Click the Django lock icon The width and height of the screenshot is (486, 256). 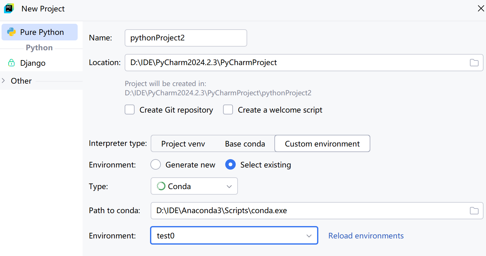[x=11, y=63]
